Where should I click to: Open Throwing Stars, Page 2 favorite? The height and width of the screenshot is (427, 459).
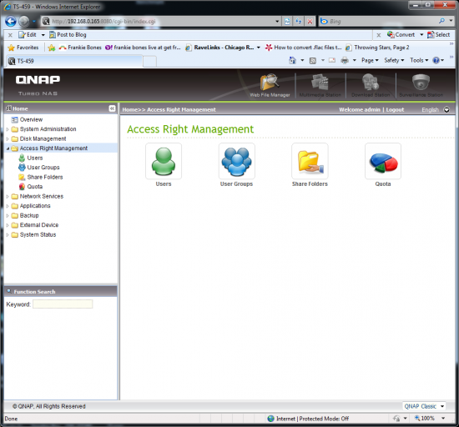tap(377, 48)
